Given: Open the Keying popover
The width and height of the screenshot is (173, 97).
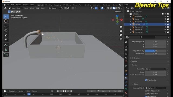Looking at the screenshot, I should tap(22, 91).
